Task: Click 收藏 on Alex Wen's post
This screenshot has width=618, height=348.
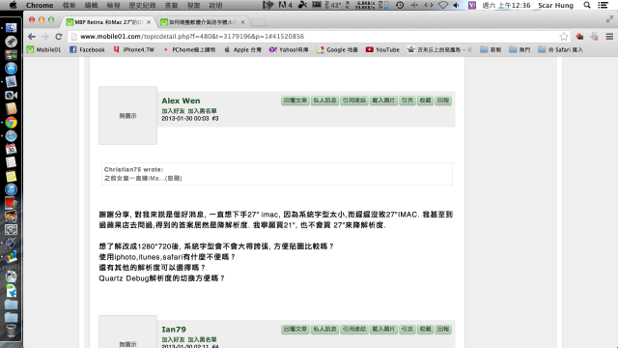Action: pyautogui.click(x=425, y=101)
